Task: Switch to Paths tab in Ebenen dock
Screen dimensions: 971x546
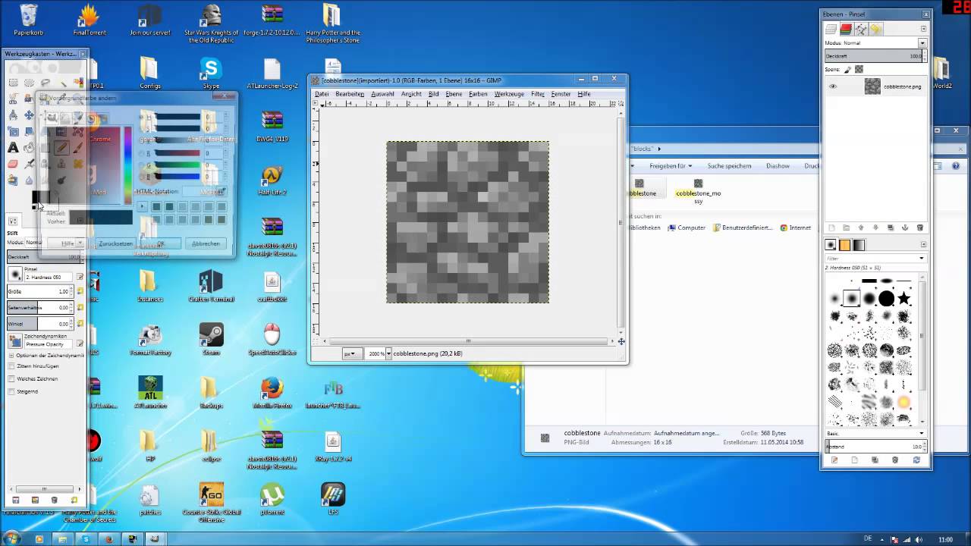Action: [x=861, y=29]
